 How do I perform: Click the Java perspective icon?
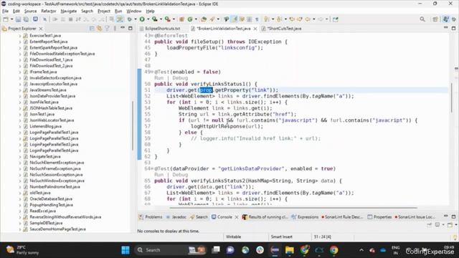[445, 19]
